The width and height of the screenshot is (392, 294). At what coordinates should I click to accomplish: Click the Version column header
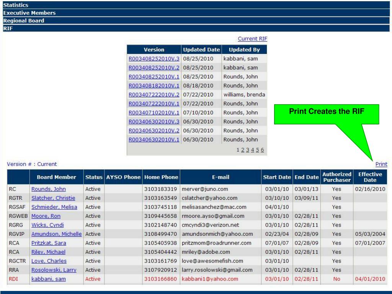pos(154,50)
